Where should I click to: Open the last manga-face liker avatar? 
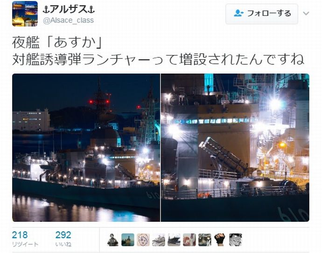[x=236, y=239]
